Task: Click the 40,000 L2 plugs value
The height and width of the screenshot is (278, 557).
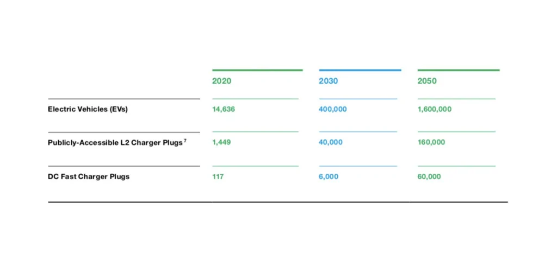Action: coord(331,142)
